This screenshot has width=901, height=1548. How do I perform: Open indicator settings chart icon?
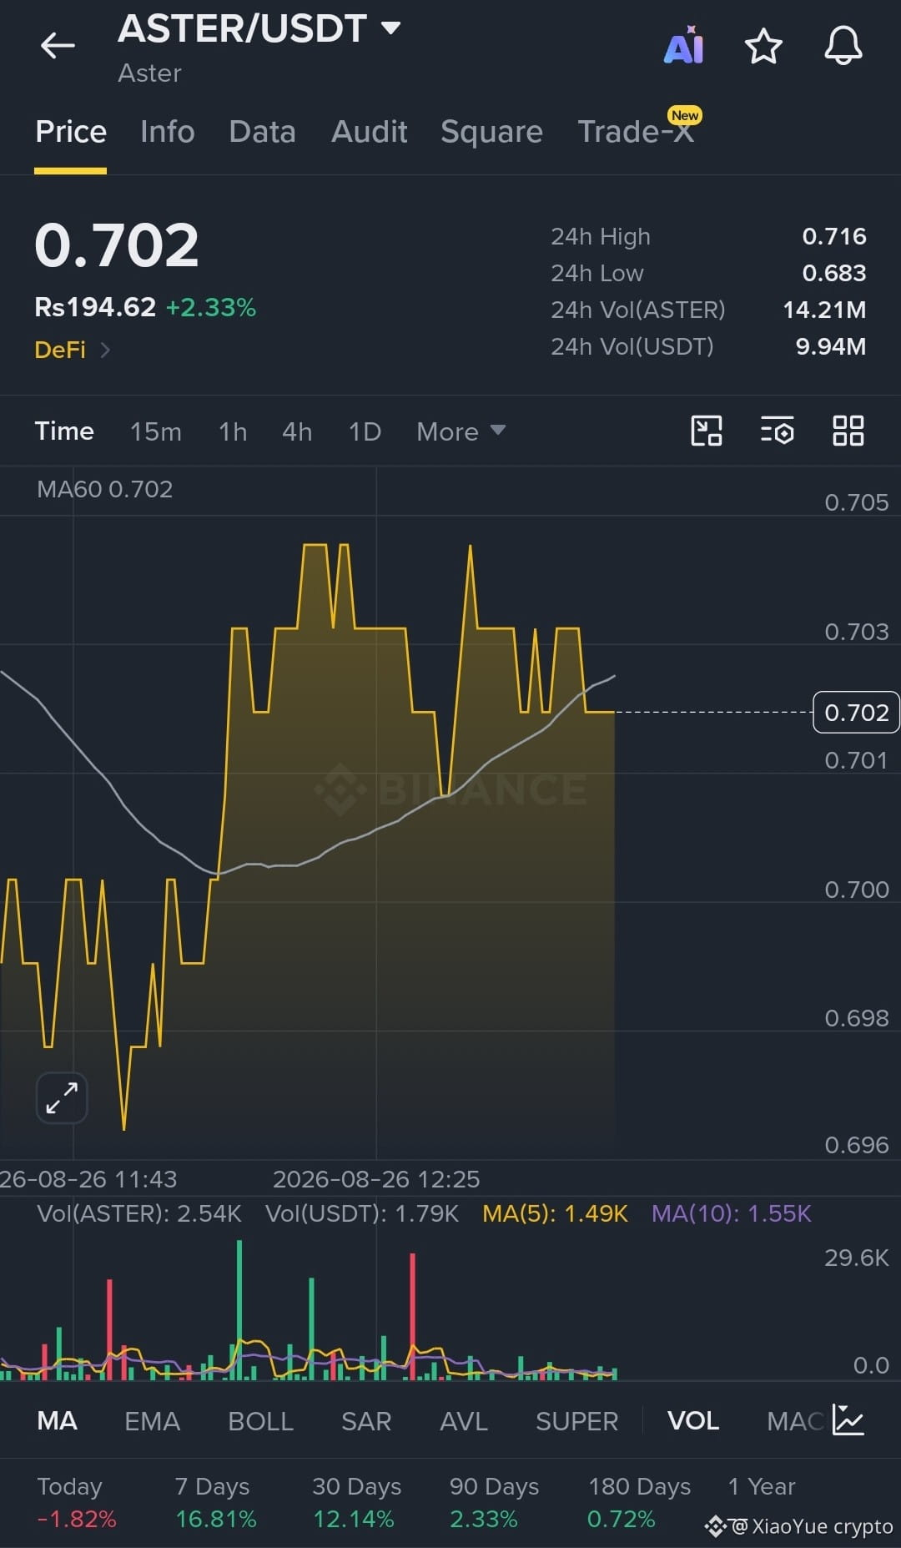click(x=848, y=1419)
